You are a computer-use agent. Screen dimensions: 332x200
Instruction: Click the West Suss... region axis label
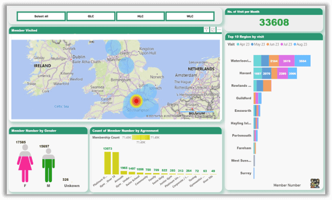point(241,161)
